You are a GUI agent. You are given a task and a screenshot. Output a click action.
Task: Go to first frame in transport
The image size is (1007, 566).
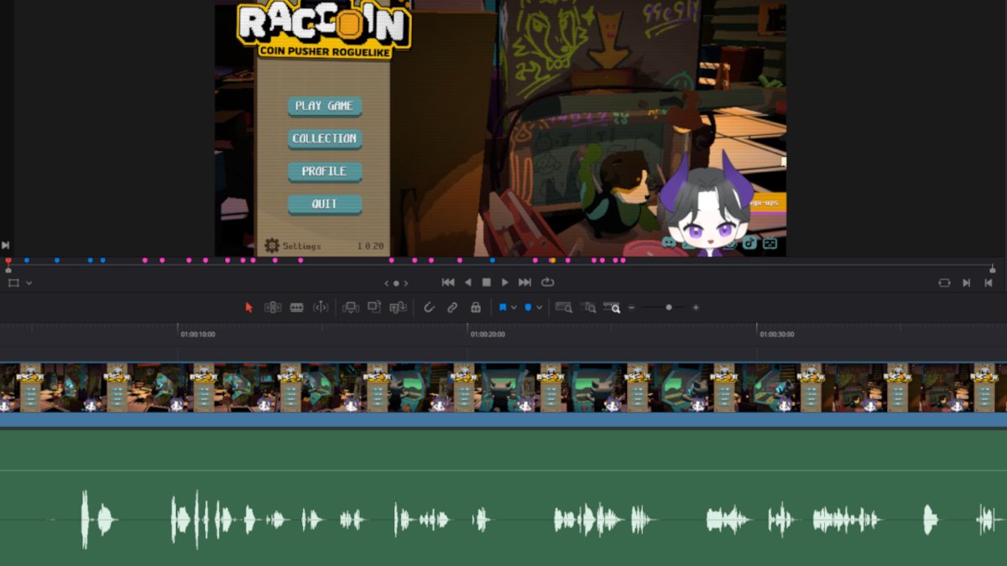pyautogui.click(x=448, y=283)
